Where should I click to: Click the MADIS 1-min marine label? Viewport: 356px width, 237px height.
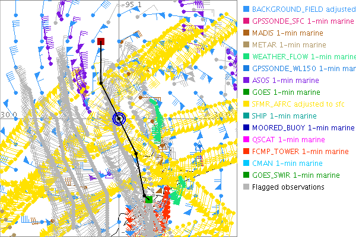click(288, 33)
